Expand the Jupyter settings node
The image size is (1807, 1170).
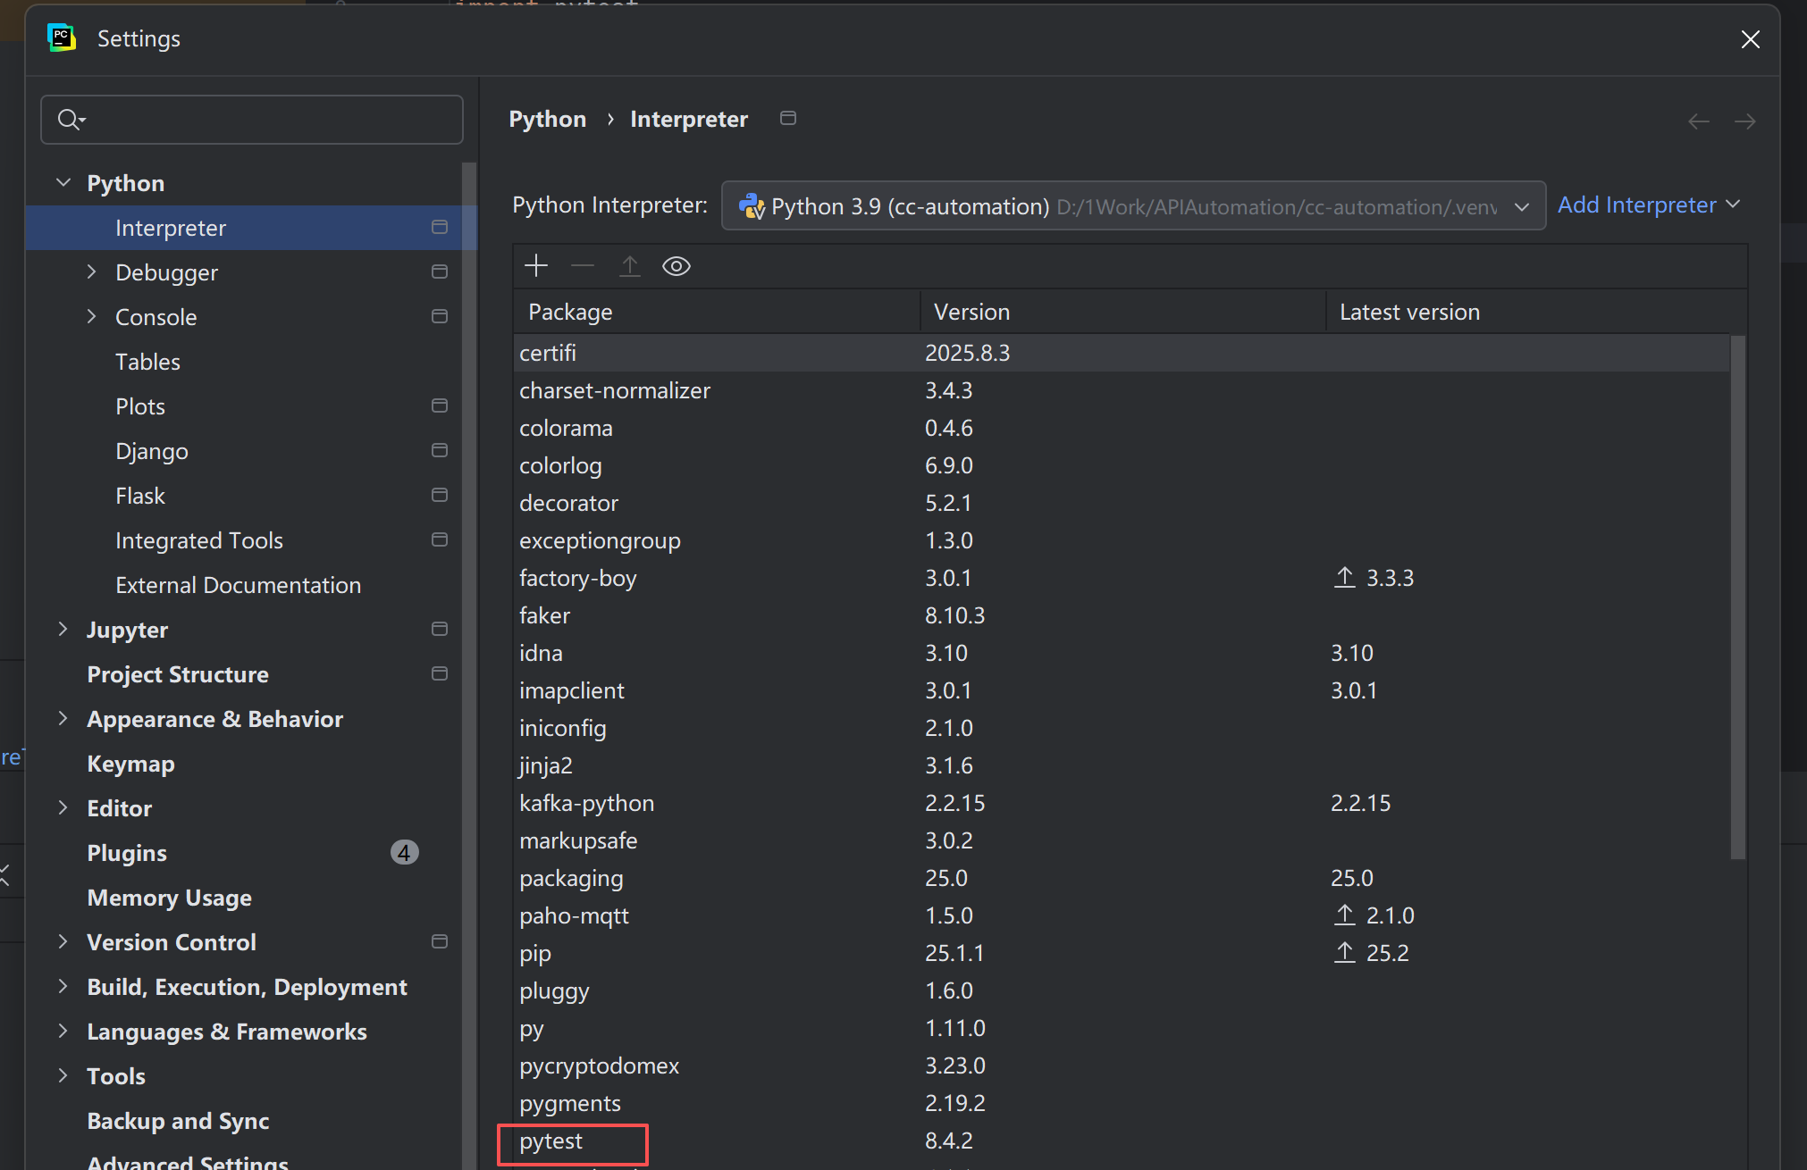pos(63,629)
